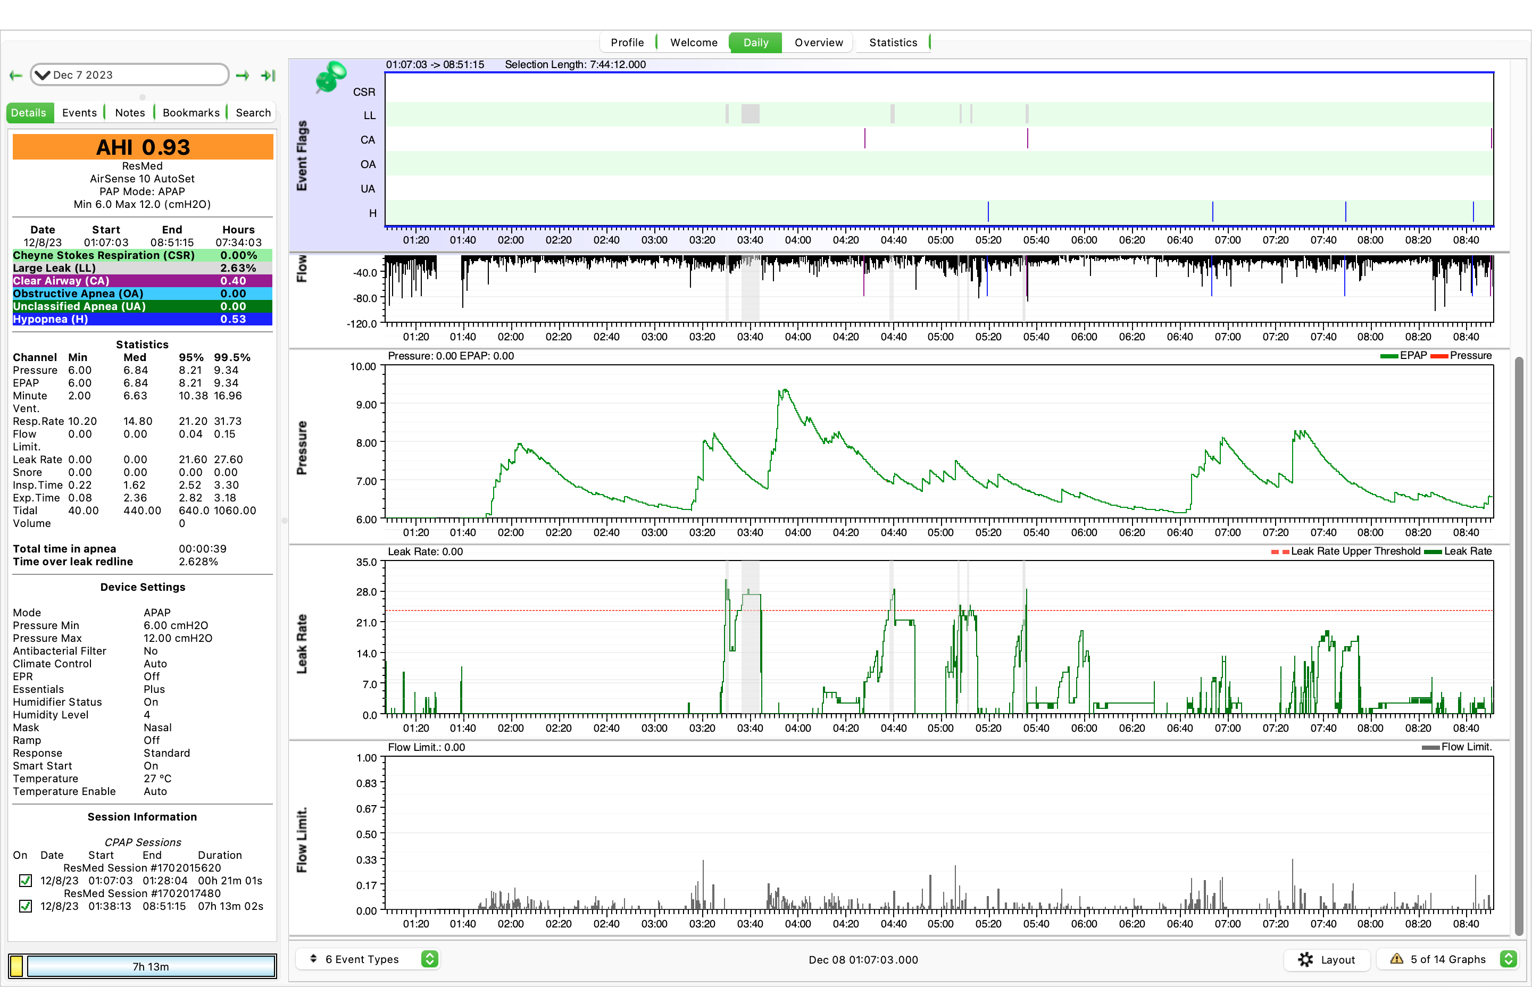The image size is (1532, 987).
Task: Click the Flow graph title label
Action: click(x=302, y=268)
